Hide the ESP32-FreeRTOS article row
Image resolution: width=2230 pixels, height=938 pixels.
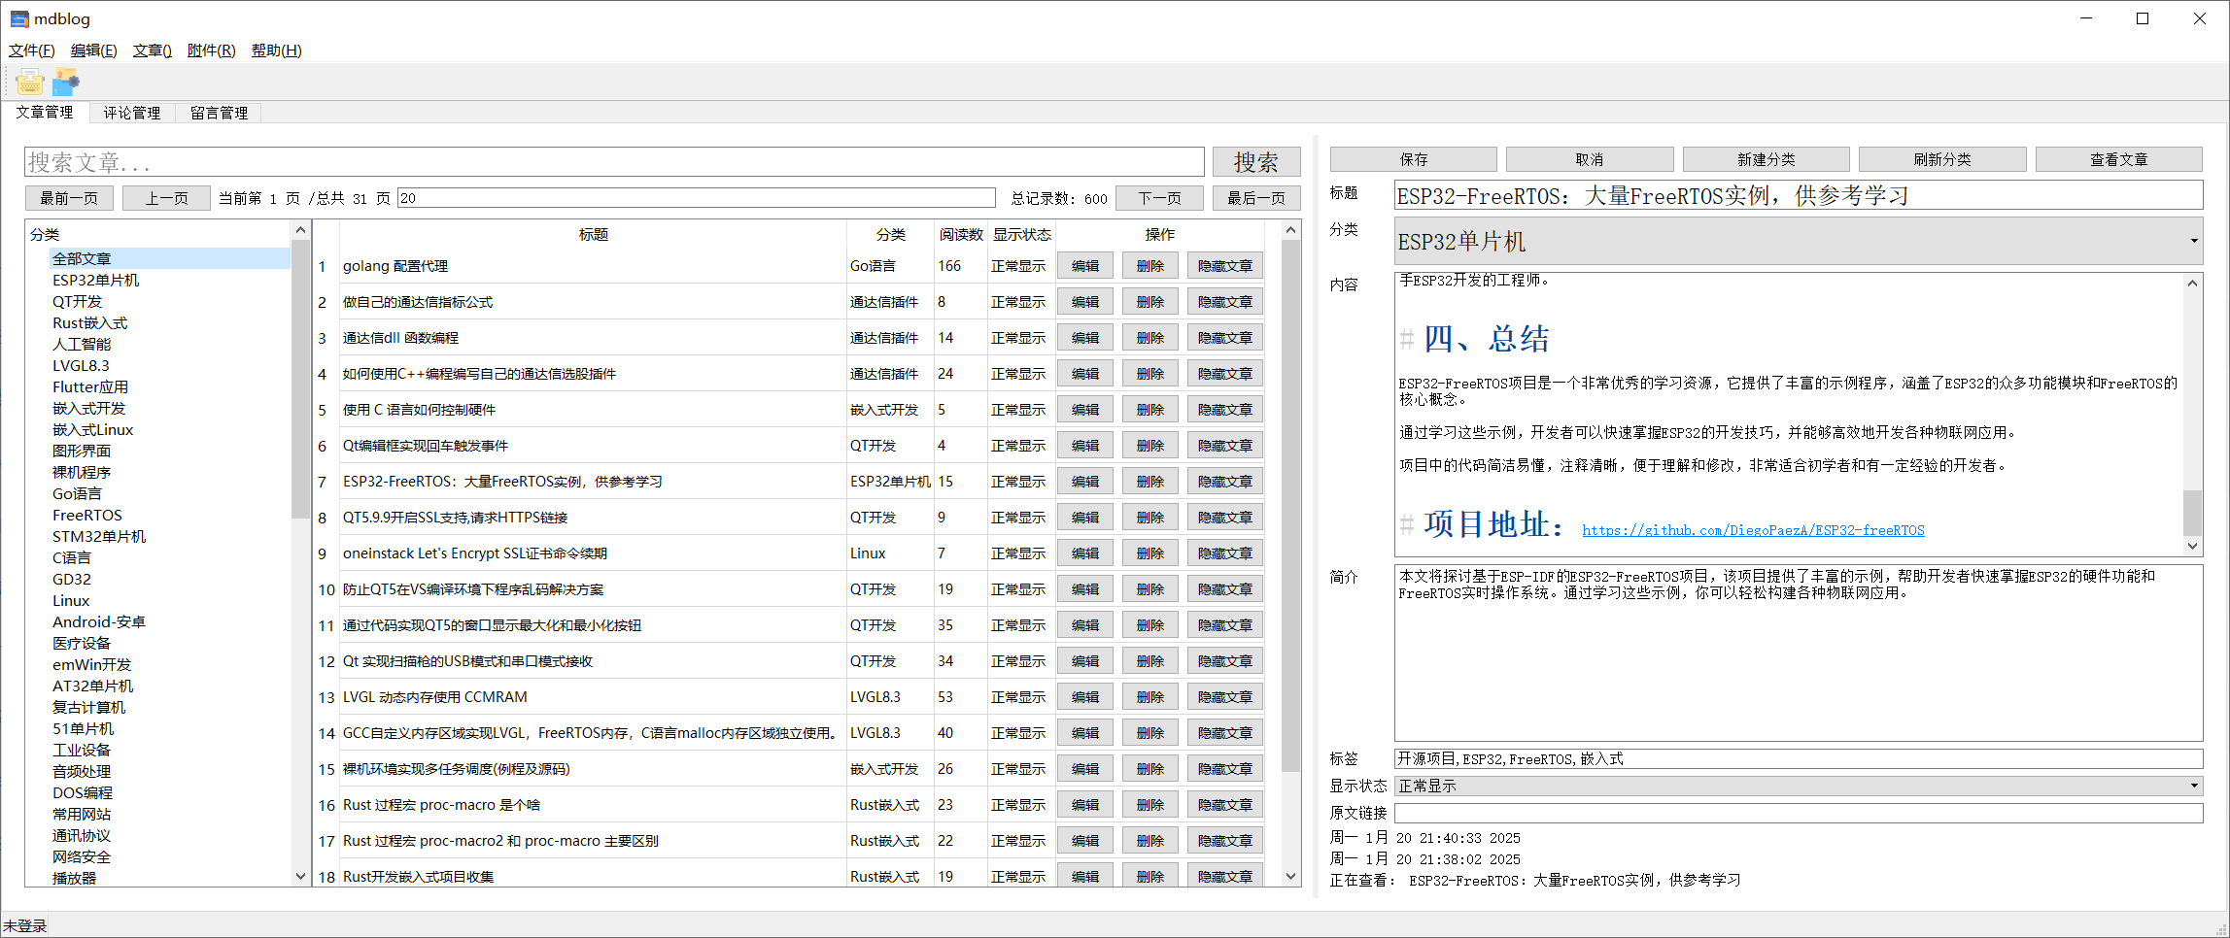tap(1225, 482)
